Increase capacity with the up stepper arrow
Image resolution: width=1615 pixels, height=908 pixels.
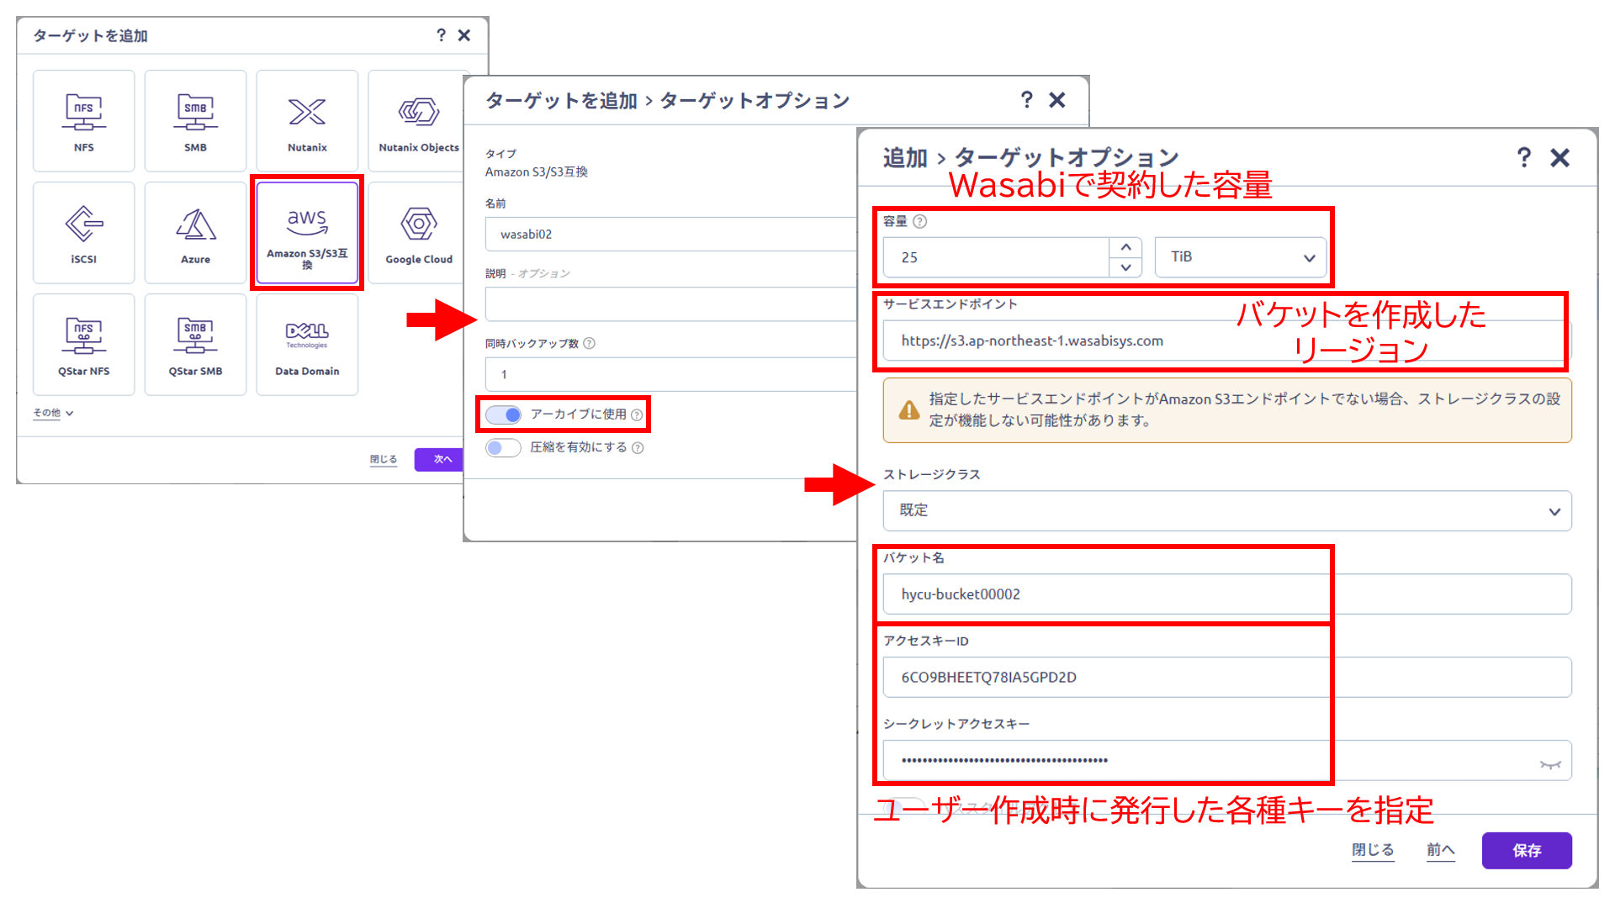[1125, 247]
